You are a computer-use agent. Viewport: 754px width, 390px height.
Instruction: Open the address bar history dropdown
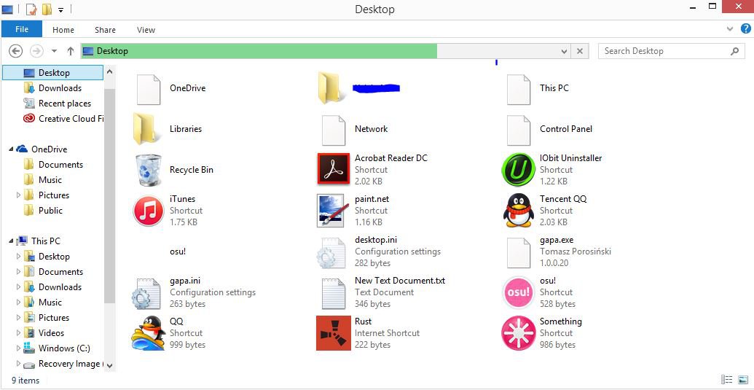click(564, 51)
